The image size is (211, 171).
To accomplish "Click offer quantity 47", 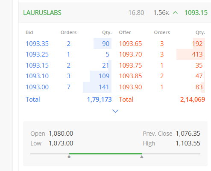I will point(199,76).
